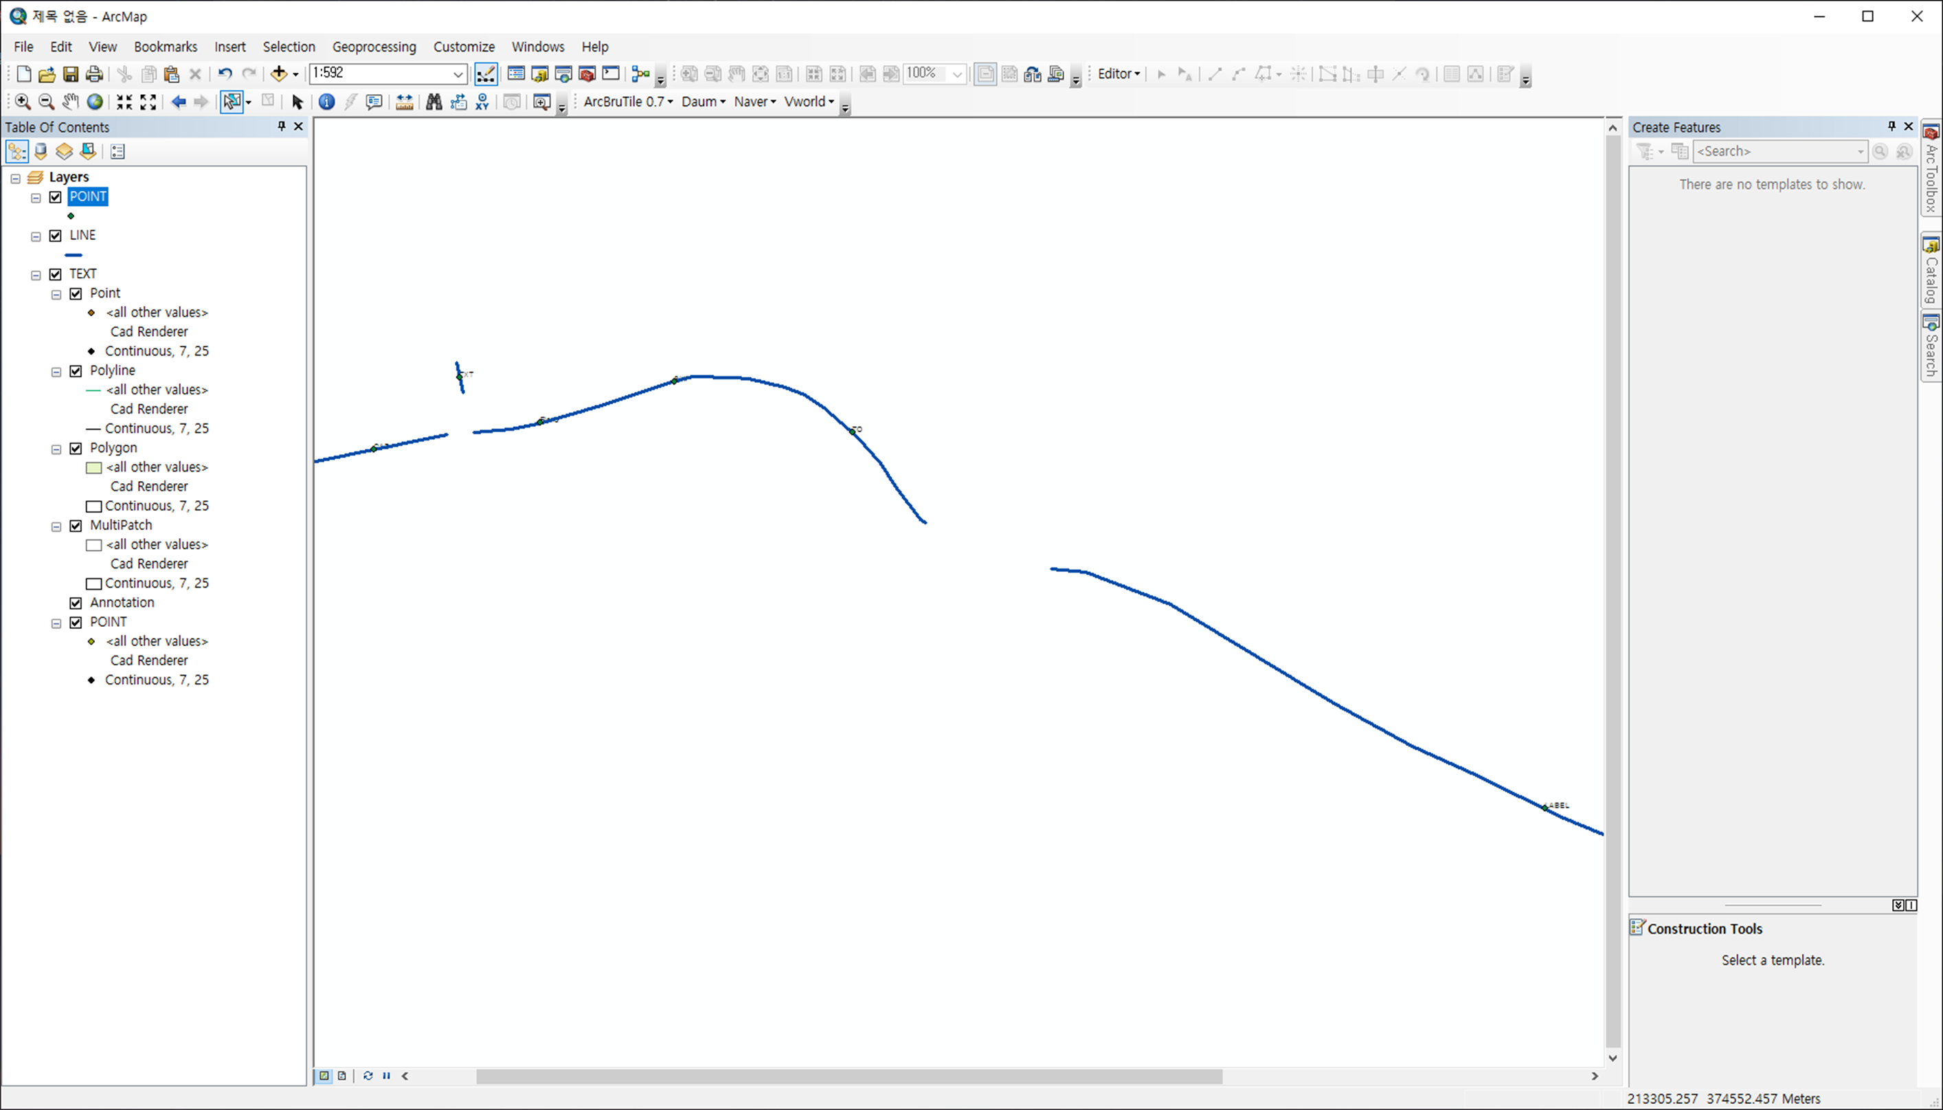Click the Find binoculars icon
This screenshot has height=1110, width=1943.
click(x=434, y=102)
